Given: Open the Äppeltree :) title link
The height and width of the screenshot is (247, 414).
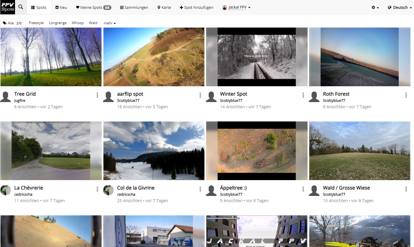Looking at the screenshot, I should [x=233, y=188].
